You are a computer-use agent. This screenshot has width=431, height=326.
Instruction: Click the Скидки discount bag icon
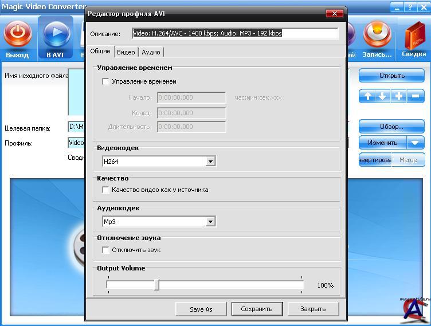pos(414,36)
